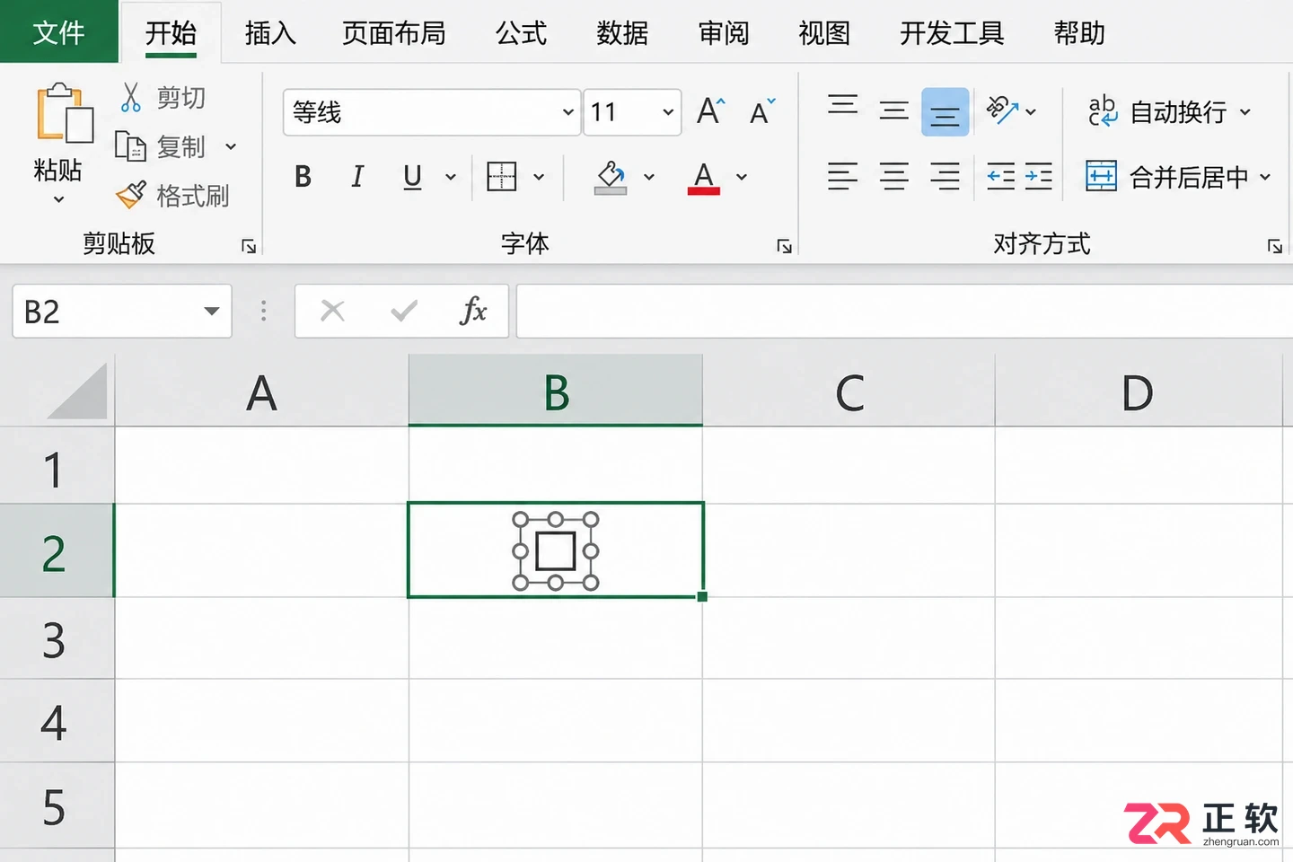Open the 对齐方式 dialog launcher
The height and width of the screenshot is (862, 1293).
1274,246
